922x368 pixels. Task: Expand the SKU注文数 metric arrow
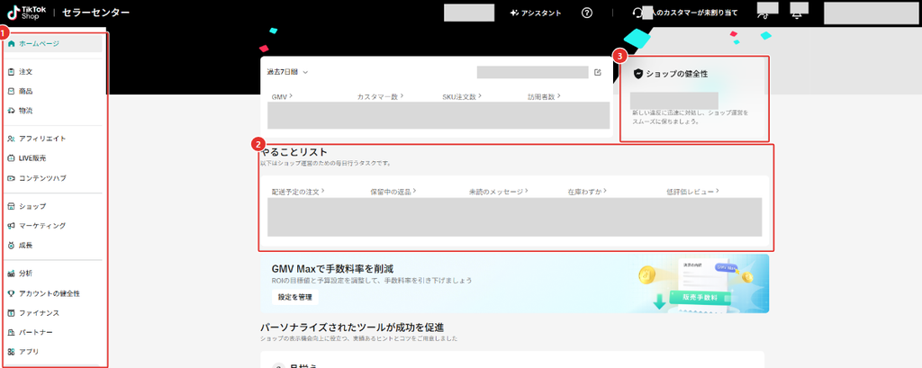click(x=481, y=95)
